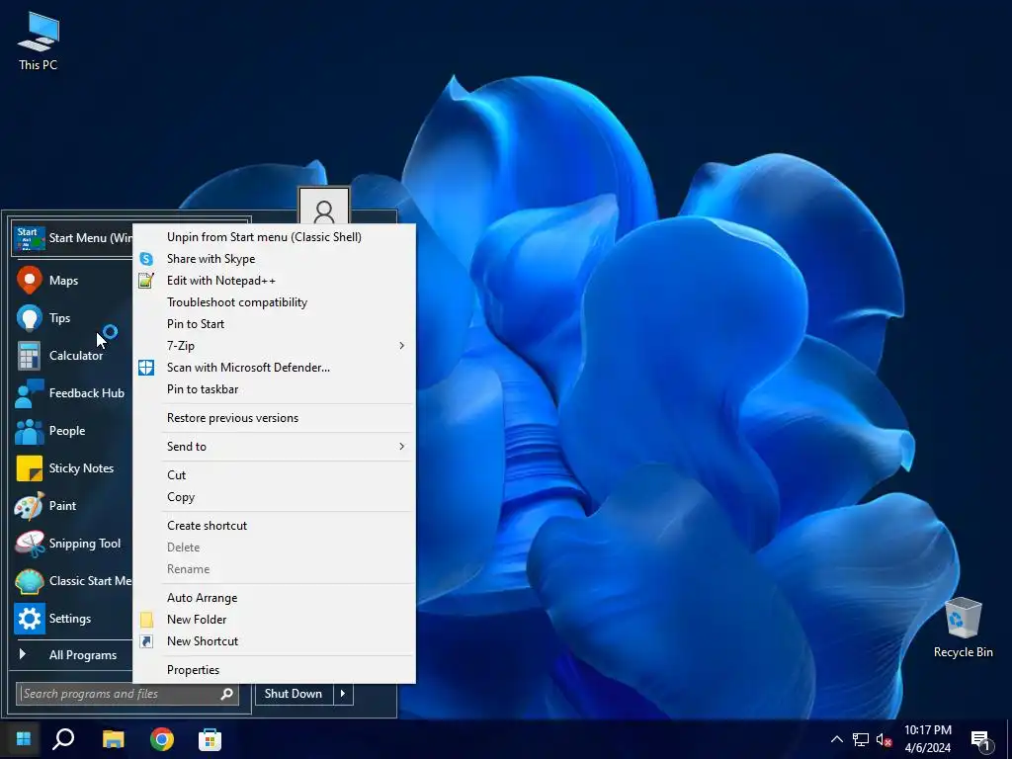Click the user account picture
1012x759 pixels.
324,207
